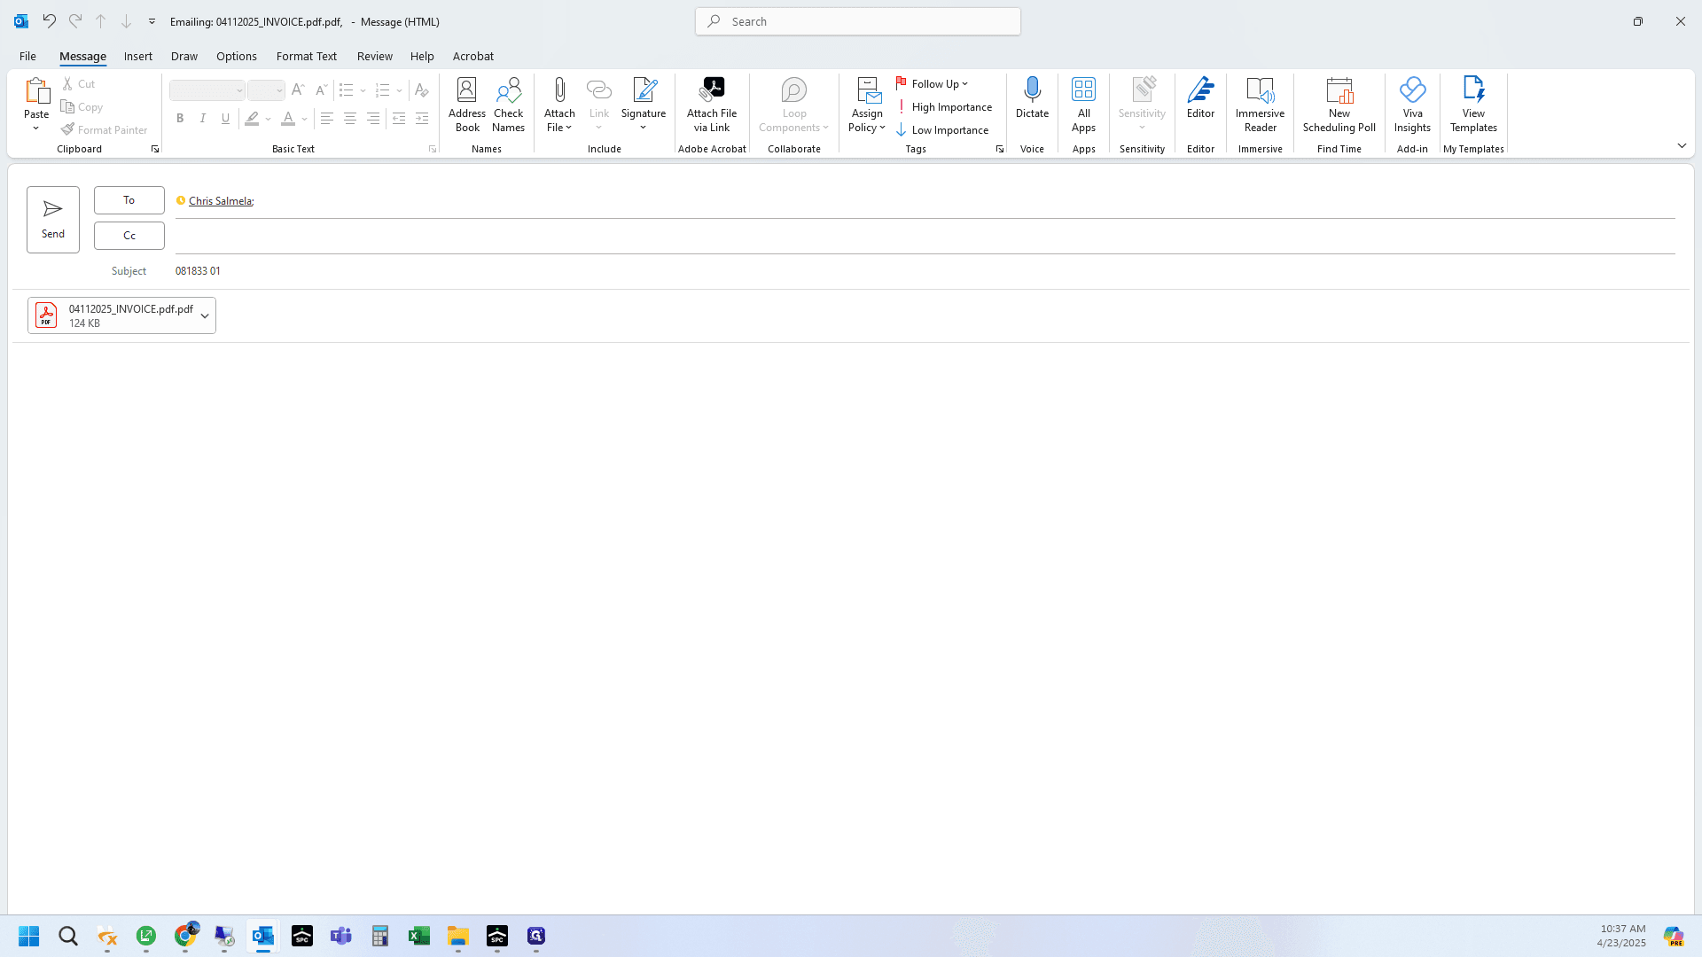
Task: Toggle Bold formatting
Action: [x=180, y=118]
